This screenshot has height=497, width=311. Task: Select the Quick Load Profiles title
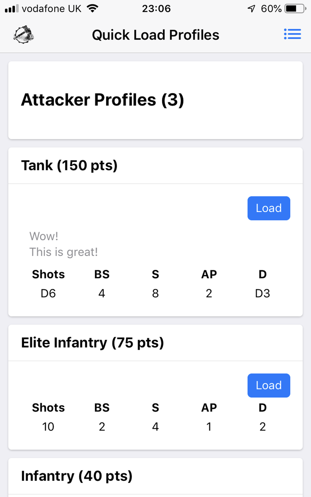pos(156,34)
